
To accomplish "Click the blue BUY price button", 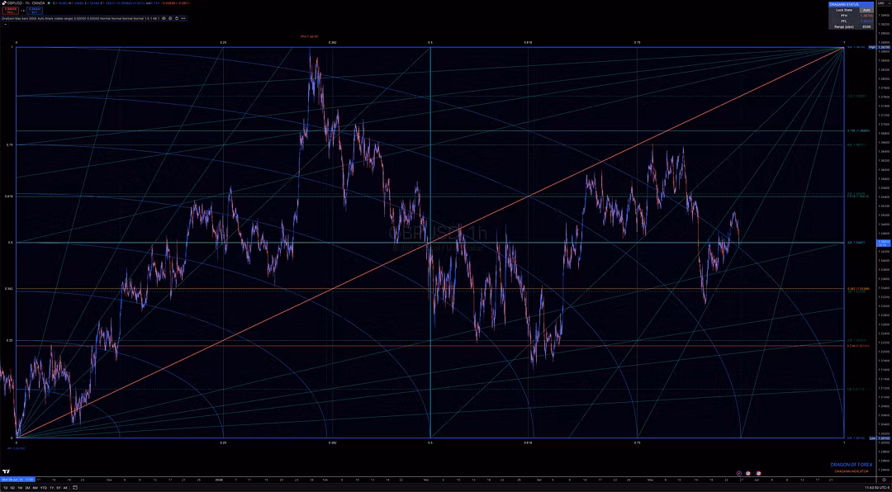I will point(34,11).
